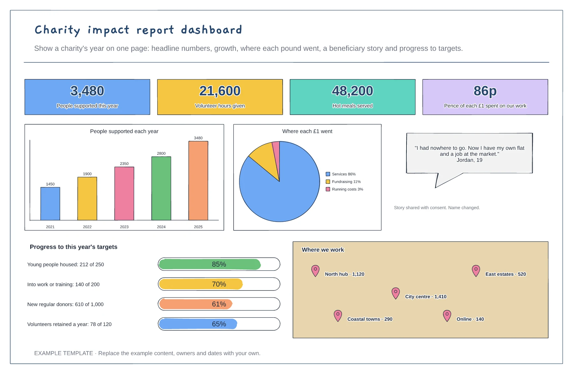Viewport: 573px width, 374px height.
Task: Click 'New regular donors: 610 of 1,000'
Action: click(65, 304)
